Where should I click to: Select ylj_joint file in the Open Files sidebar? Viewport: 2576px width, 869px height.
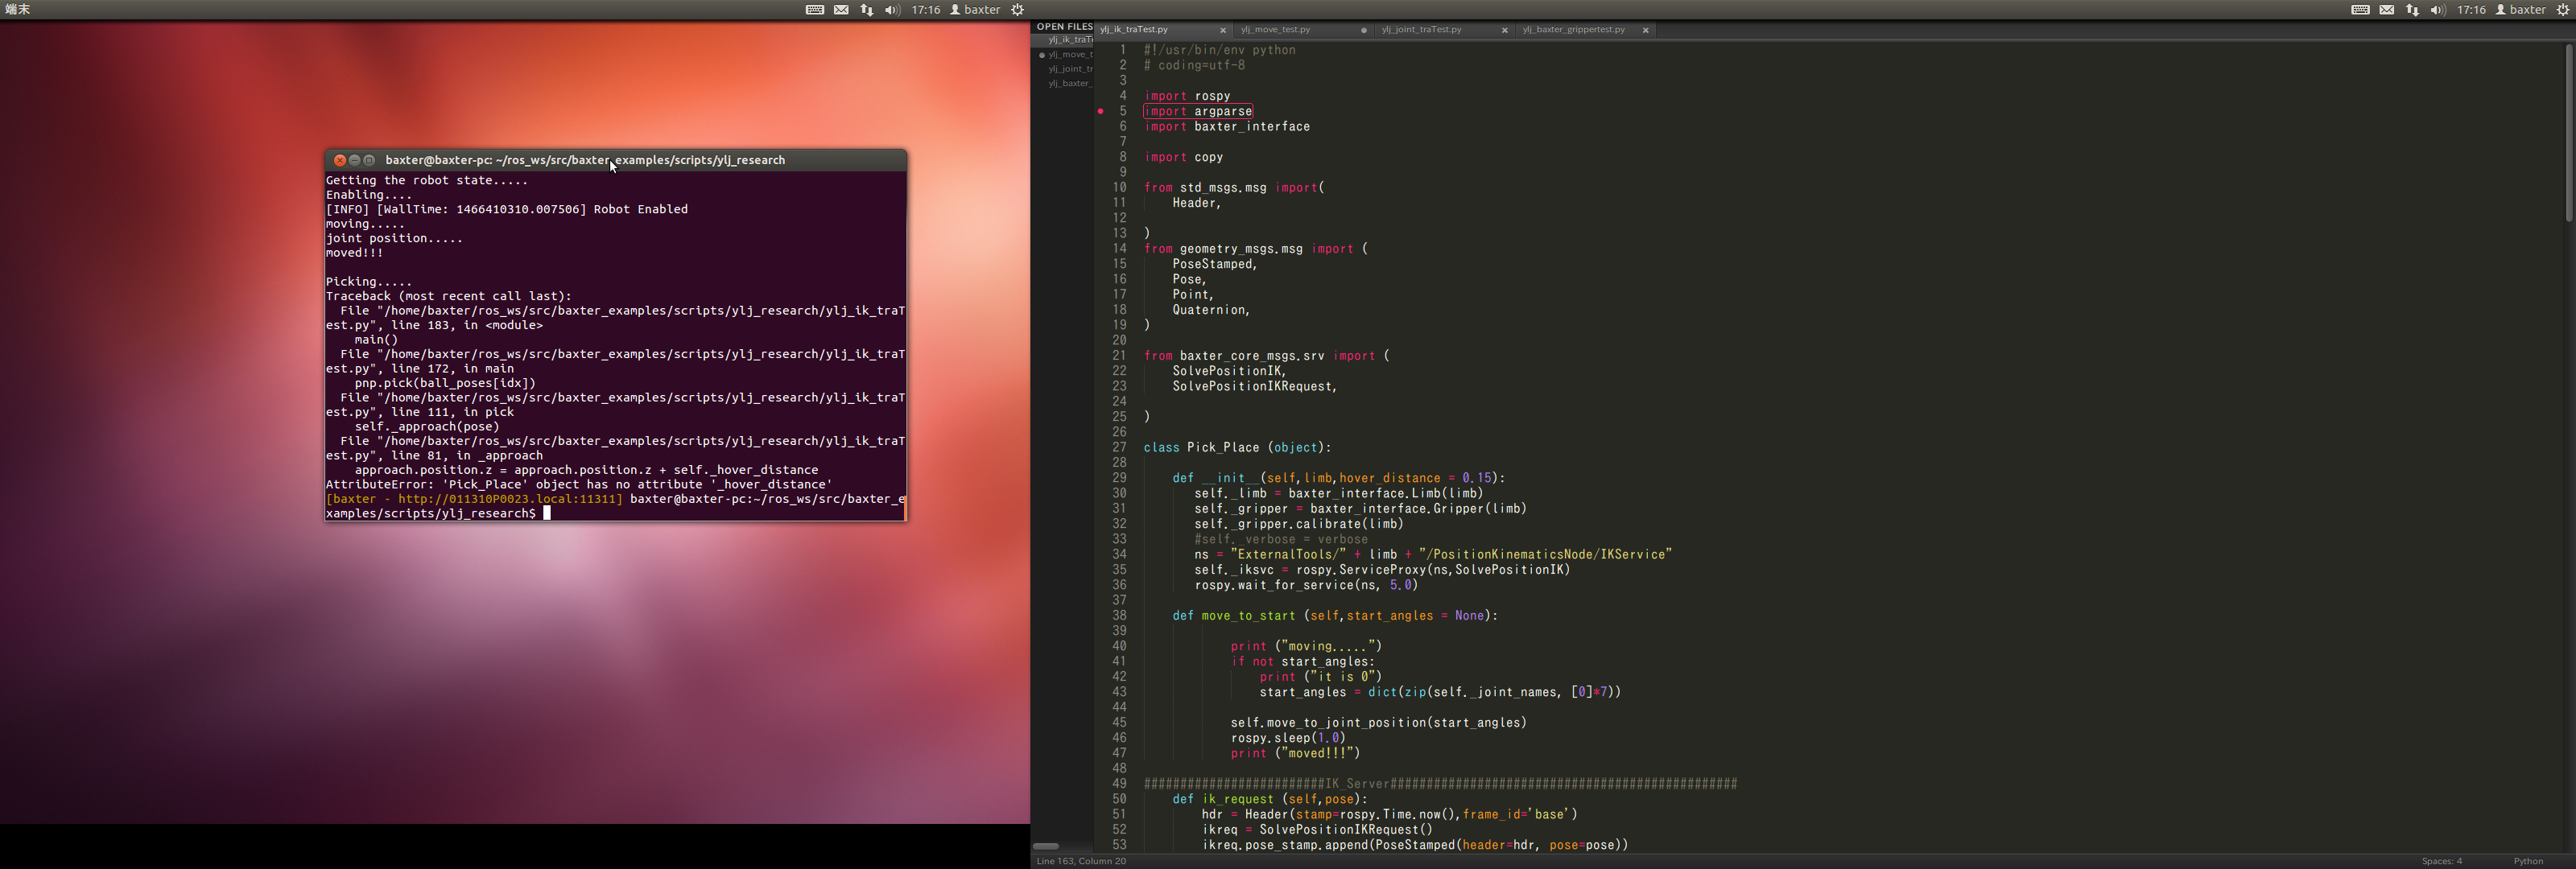(x=1069, y=69)
